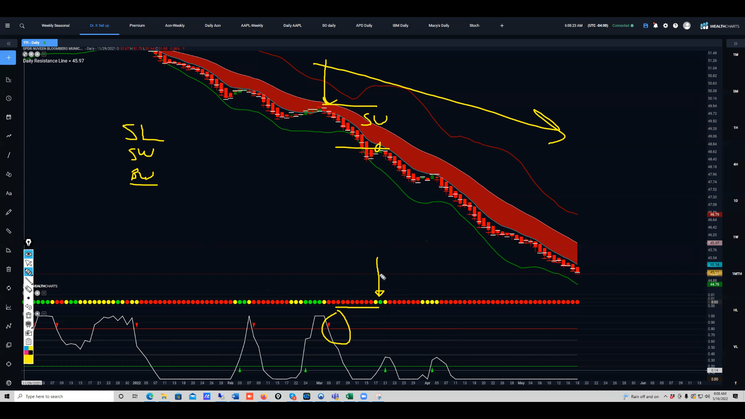Choose the dot pen size in annotation toolbar
Image resolution: width=745 pixels, height=419 pixels.
28,298
